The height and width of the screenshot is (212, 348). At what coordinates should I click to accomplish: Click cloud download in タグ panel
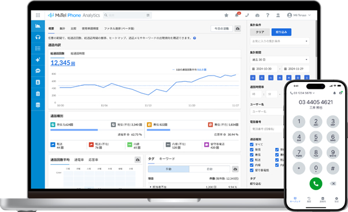(x=235, y=169)
